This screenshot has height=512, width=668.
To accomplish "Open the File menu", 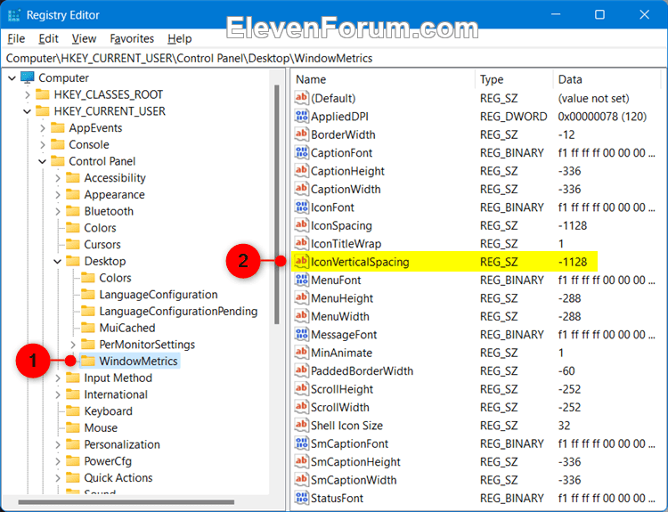I will (x=16, y=39).
